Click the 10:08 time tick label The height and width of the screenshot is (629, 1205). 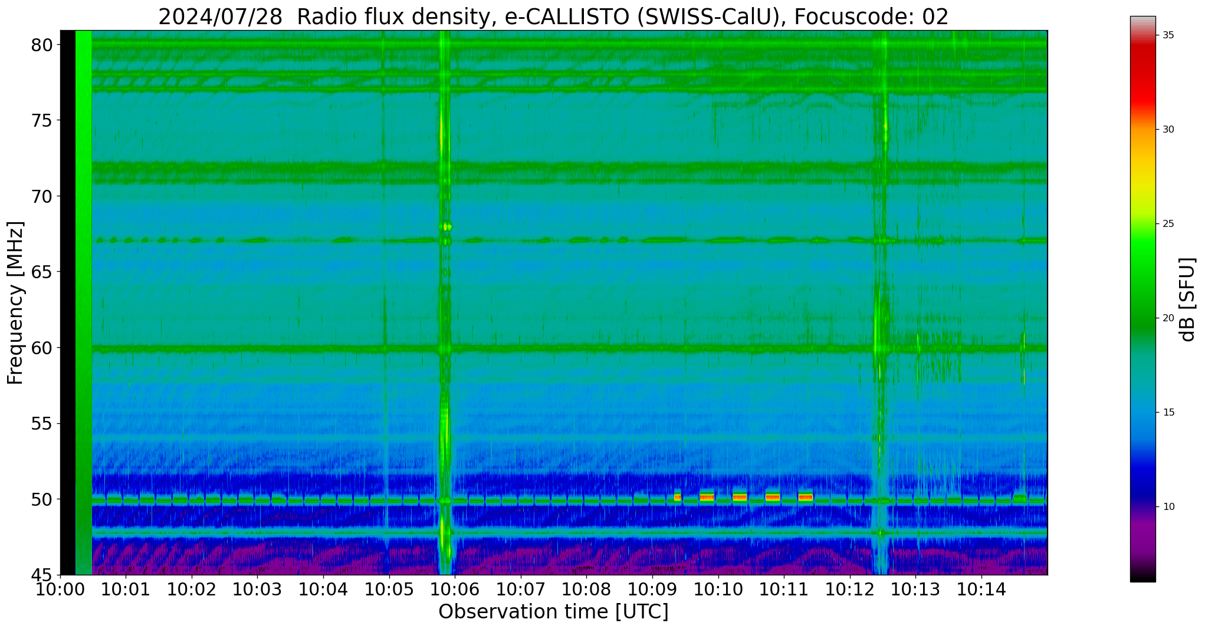coord(586,590)
